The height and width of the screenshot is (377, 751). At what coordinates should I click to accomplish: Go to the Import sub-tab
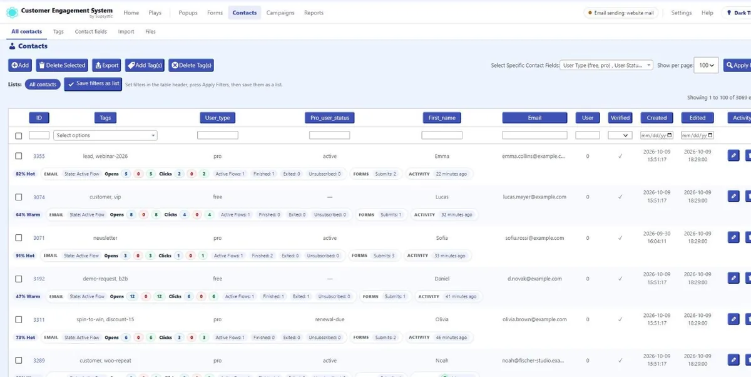tap(126, 31)
